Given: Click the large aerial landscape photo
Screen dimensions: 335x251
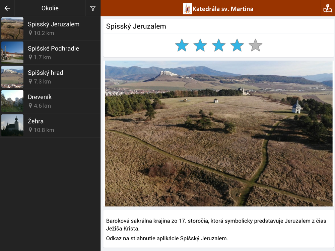Looking at the screenshot, I should (218, 133).
